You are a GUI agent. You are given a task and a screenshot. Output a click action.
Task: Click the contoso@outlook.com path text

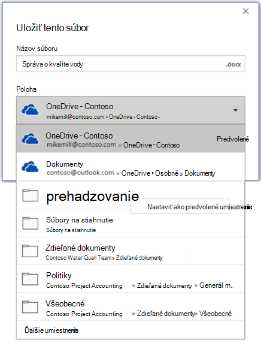click(80, 173)
